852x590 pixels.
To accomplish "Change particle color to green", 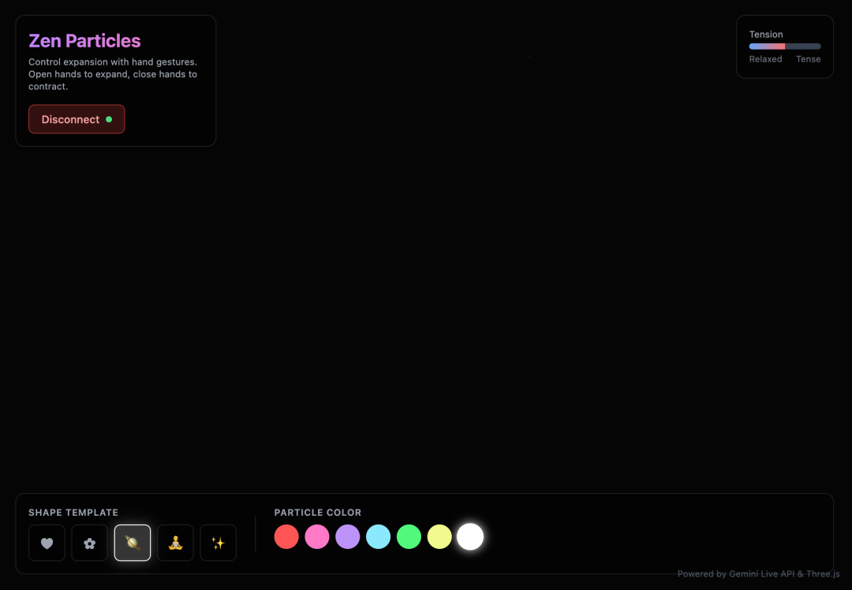I will [409, 537].
